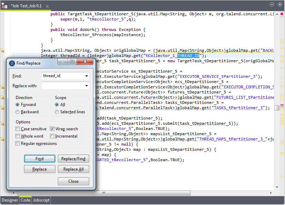Click the minimize icon on Find/Replace dialog
The width and height of the screenshot is (285, 205).
point(63,61)
